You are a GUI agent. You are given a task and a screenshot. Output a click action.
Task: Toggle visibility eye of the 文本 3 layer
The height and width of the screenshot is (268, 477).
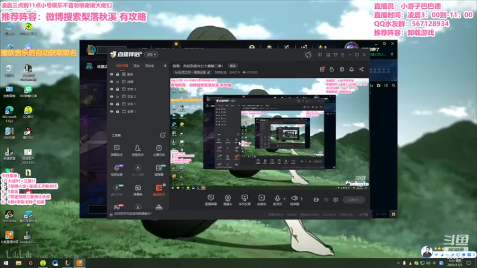[111, 89]
